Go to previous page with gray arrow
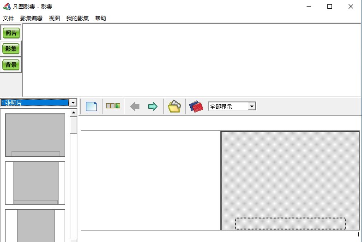 tap(135, 106)
